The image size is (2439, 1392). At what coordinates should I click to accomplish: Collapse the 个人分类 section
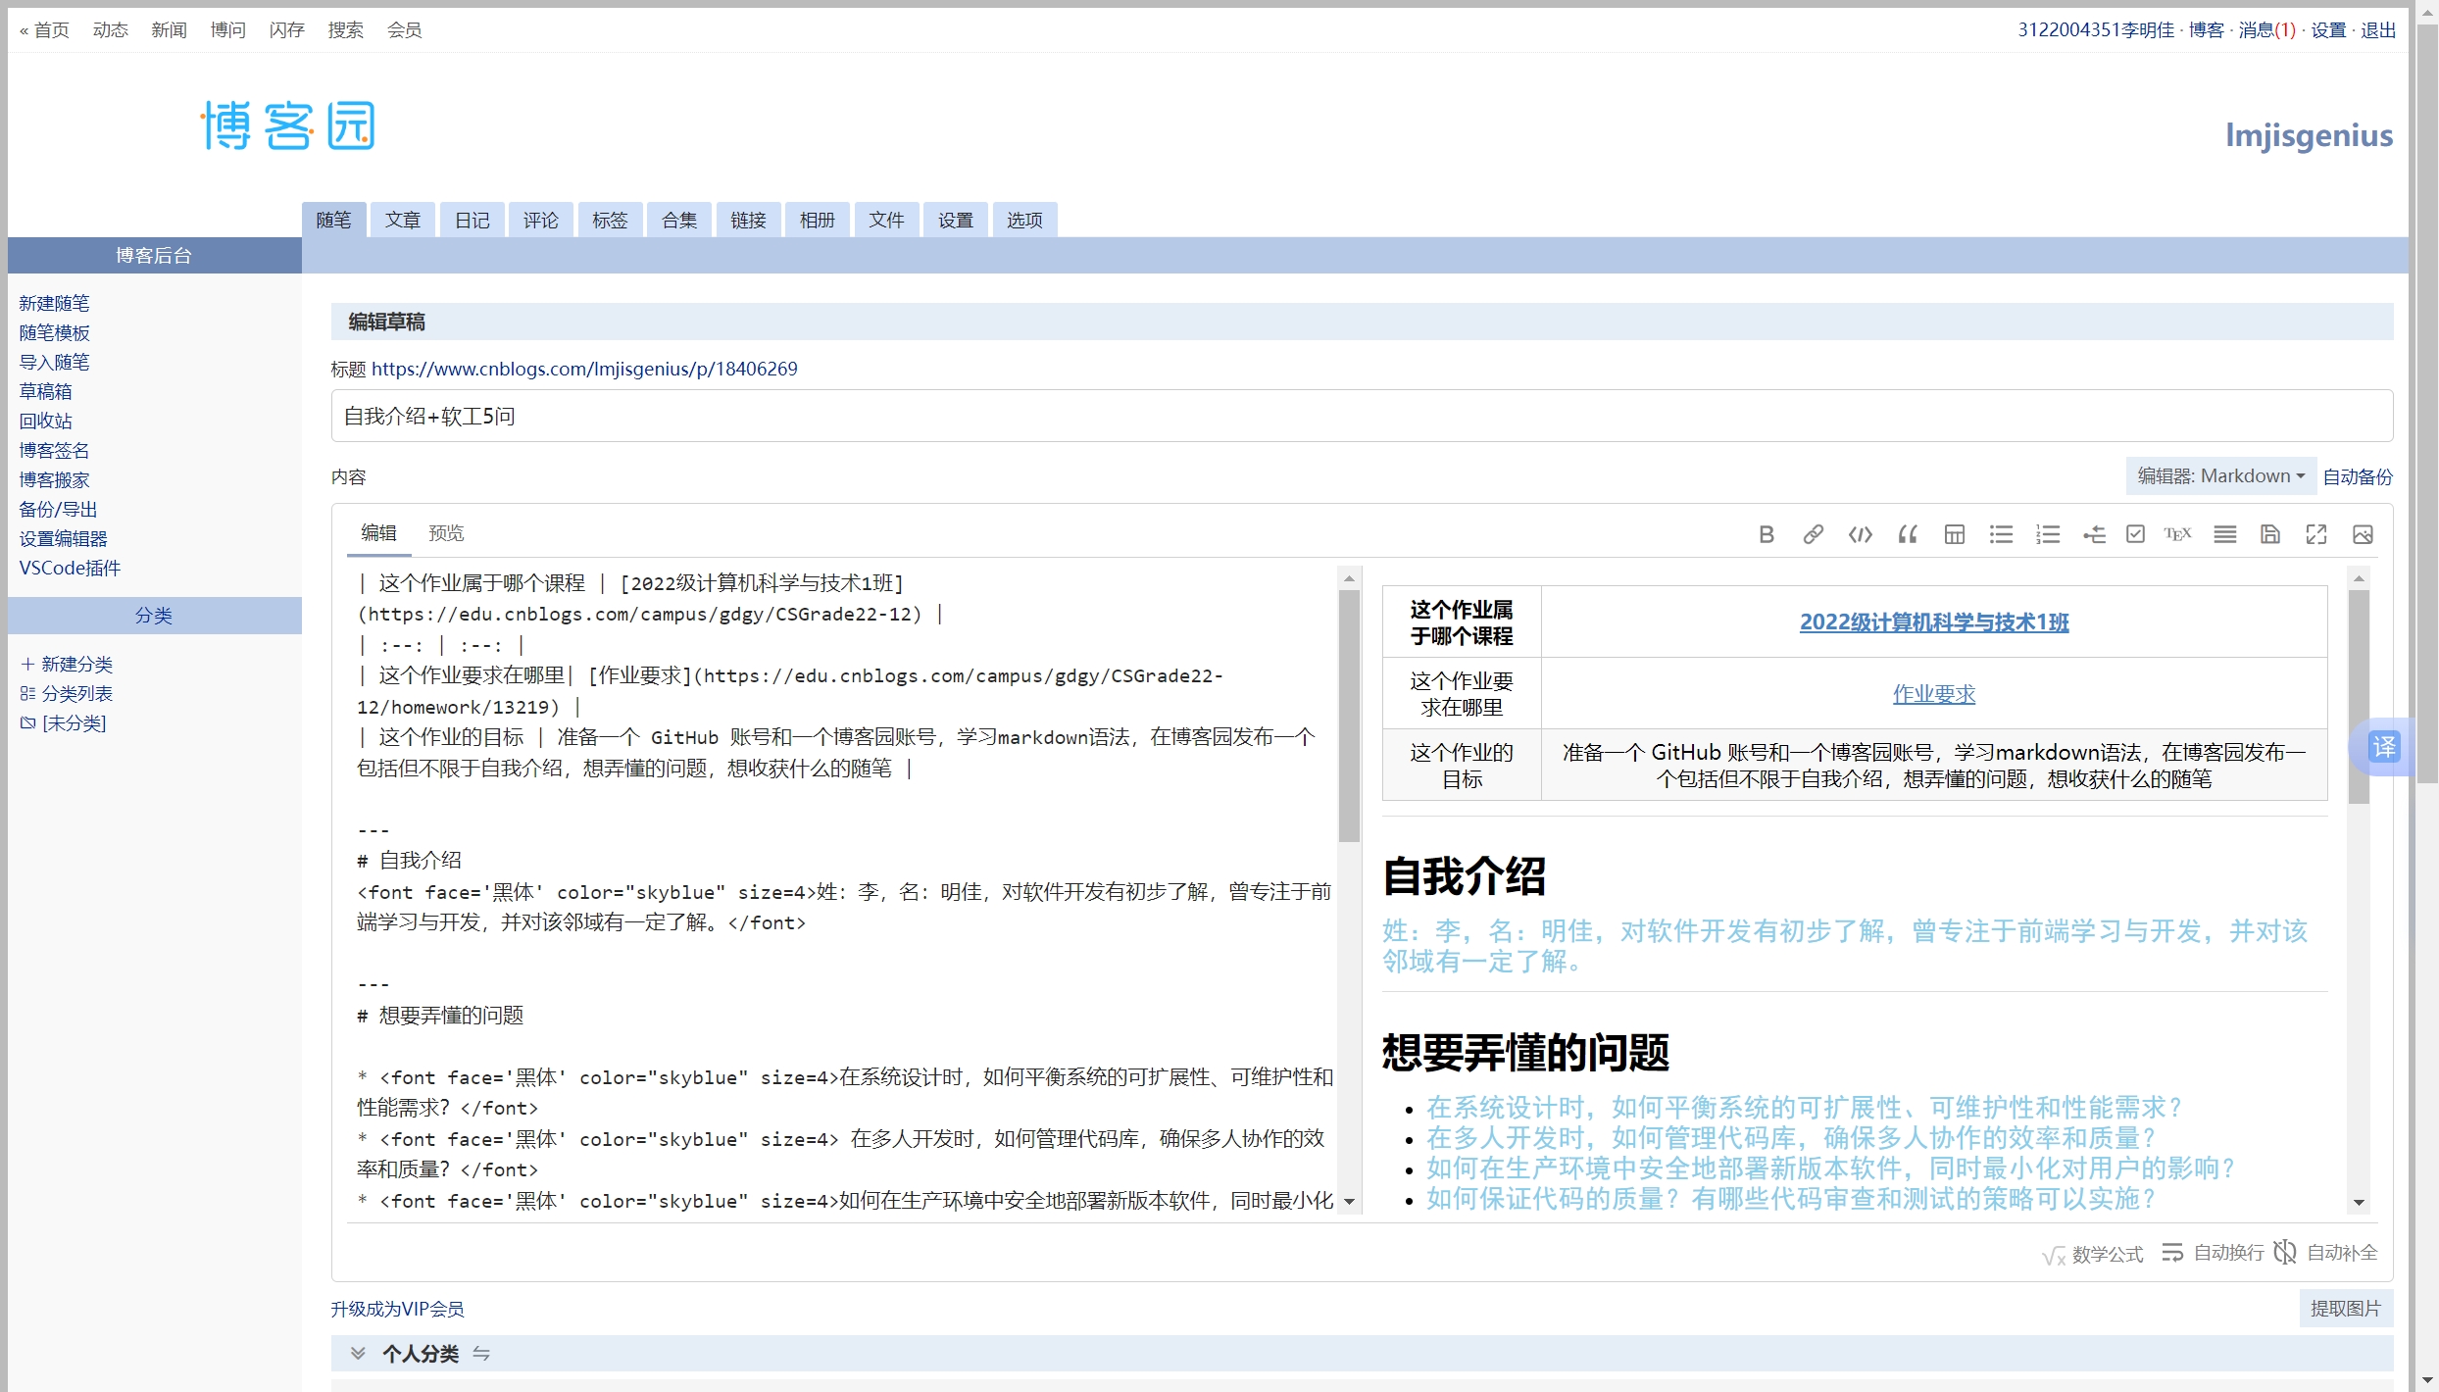click(359, 1353)
